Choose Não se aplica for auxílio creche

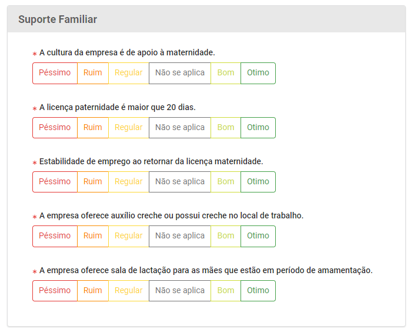(180, 236)
